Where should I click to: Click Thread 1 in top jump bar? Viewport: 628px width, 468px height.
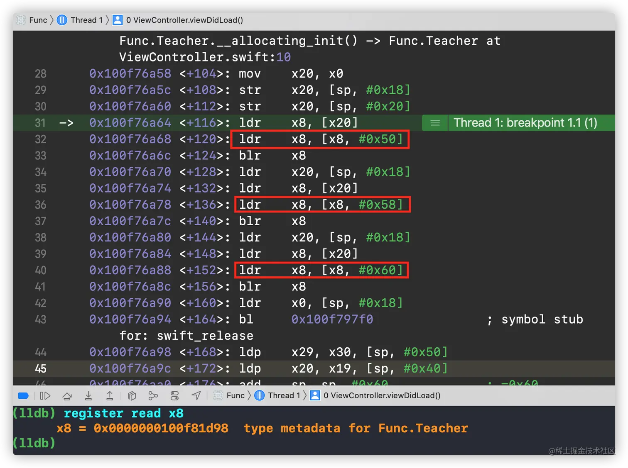click(86, 20)
